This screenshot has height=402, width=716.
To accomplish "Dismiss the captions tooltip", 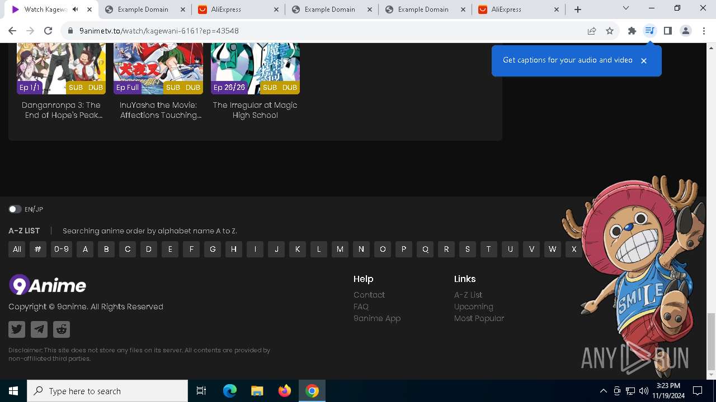I will (x=644, y=60).
